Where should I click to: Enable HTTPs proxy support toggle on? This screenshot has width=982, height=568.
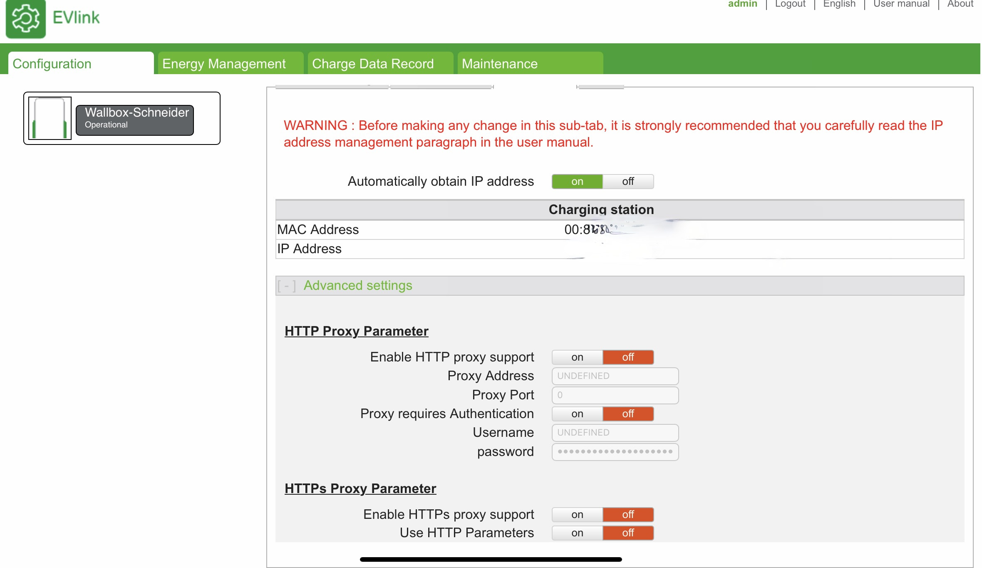[x=577, y=515]
